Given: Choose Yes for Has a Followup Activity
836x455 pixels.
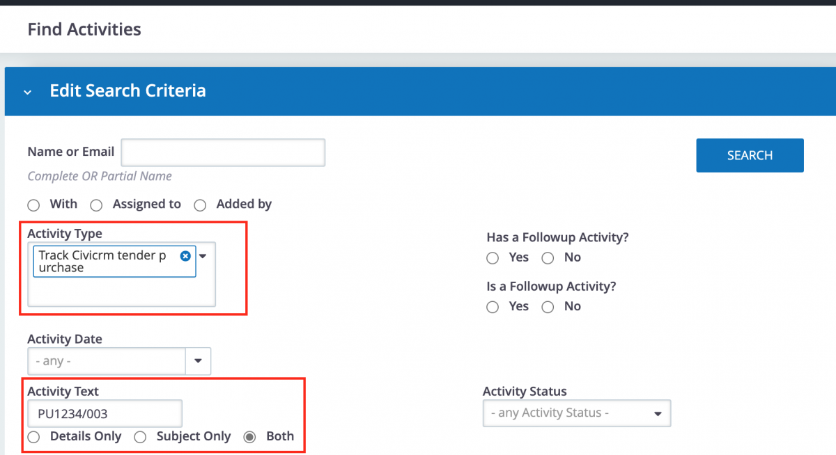Looking at the screenshot, I should [x=493, y=258].
